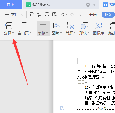Click the Print icon
115x113 pixels.
coord(47,15)
